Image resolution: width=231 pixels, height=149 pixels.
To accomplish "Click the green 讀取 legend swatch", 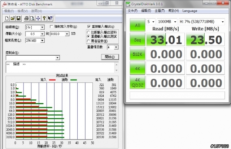I will 74,80.
